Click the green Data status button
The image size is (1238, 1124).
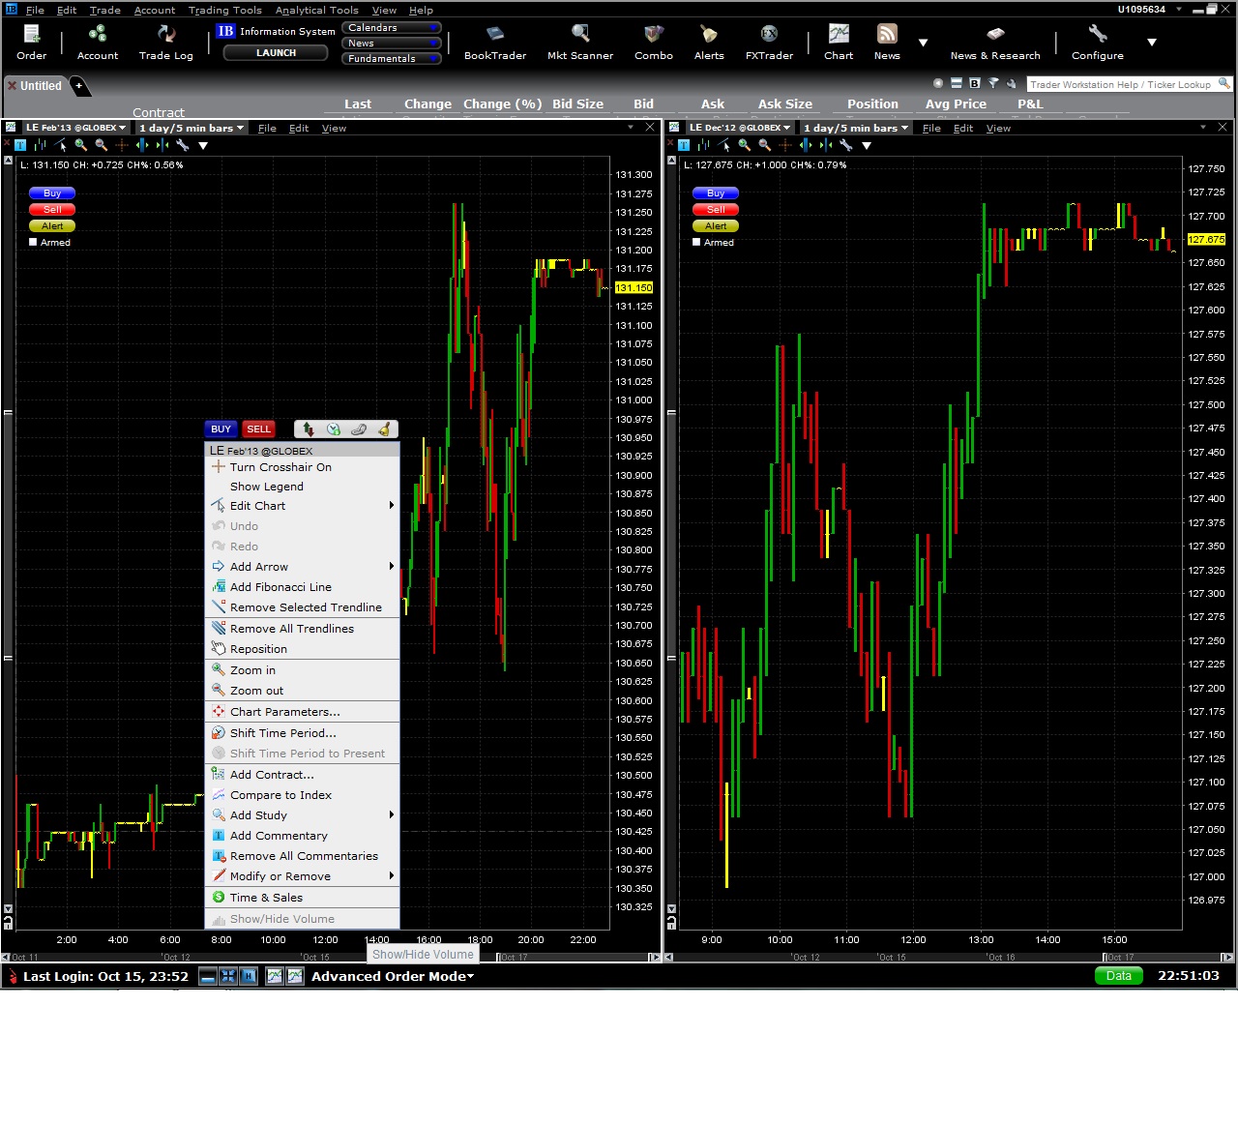[x=1119, y=976]
